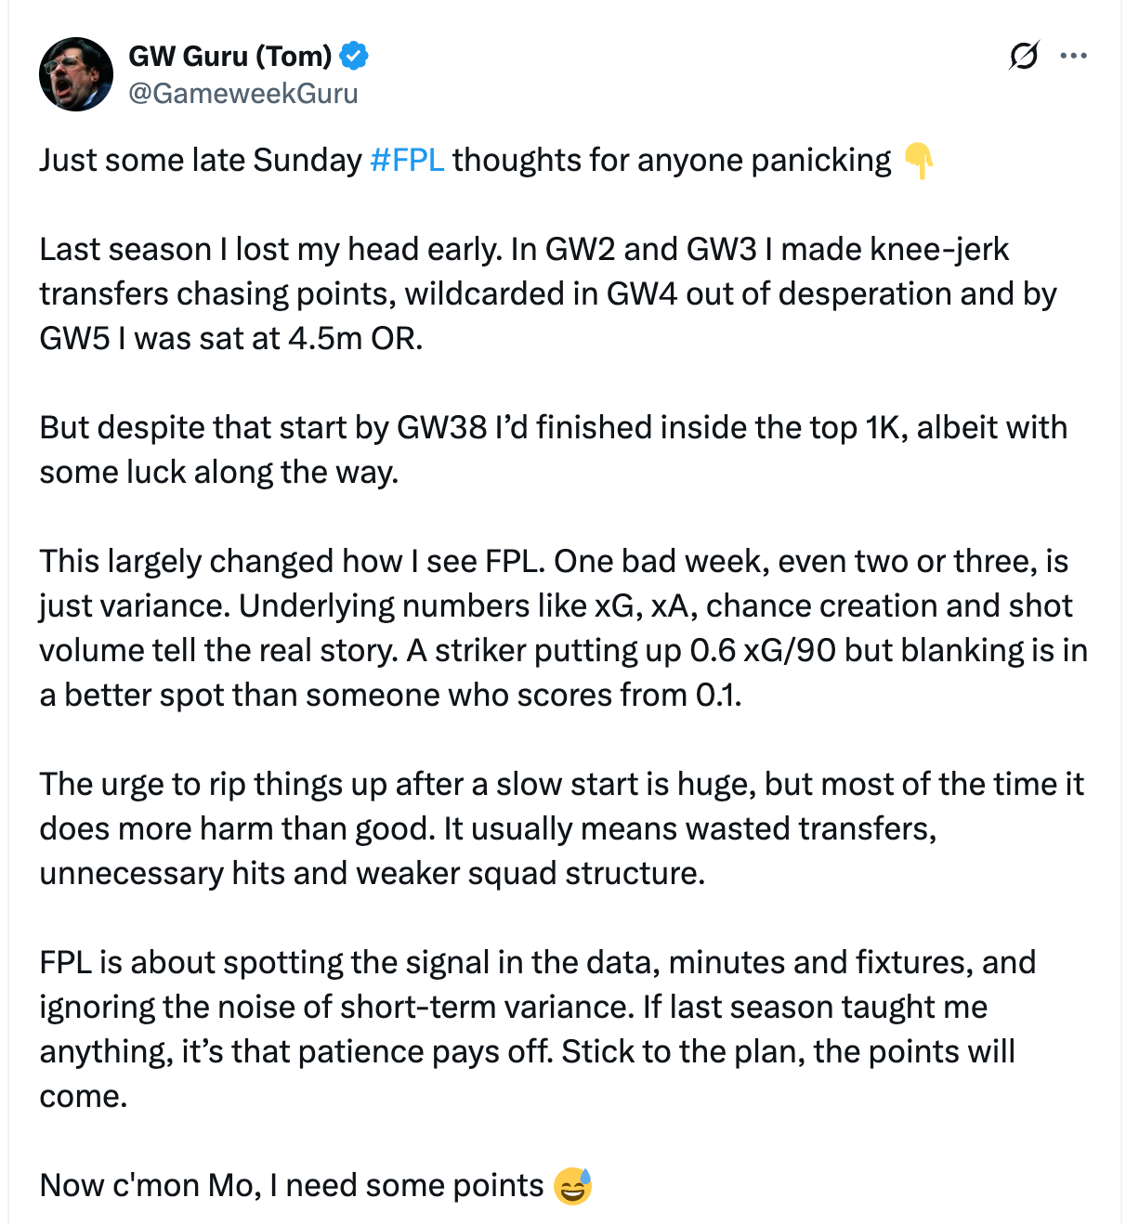This screenshot has width=1126, height=1224.
Task: Select the 'Last season I lost my head' paragraph
Action: coord(548,293)
